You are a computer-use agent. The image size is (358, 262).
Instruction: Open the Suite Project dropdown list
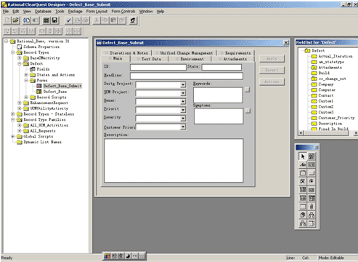[x=183, y=84]
